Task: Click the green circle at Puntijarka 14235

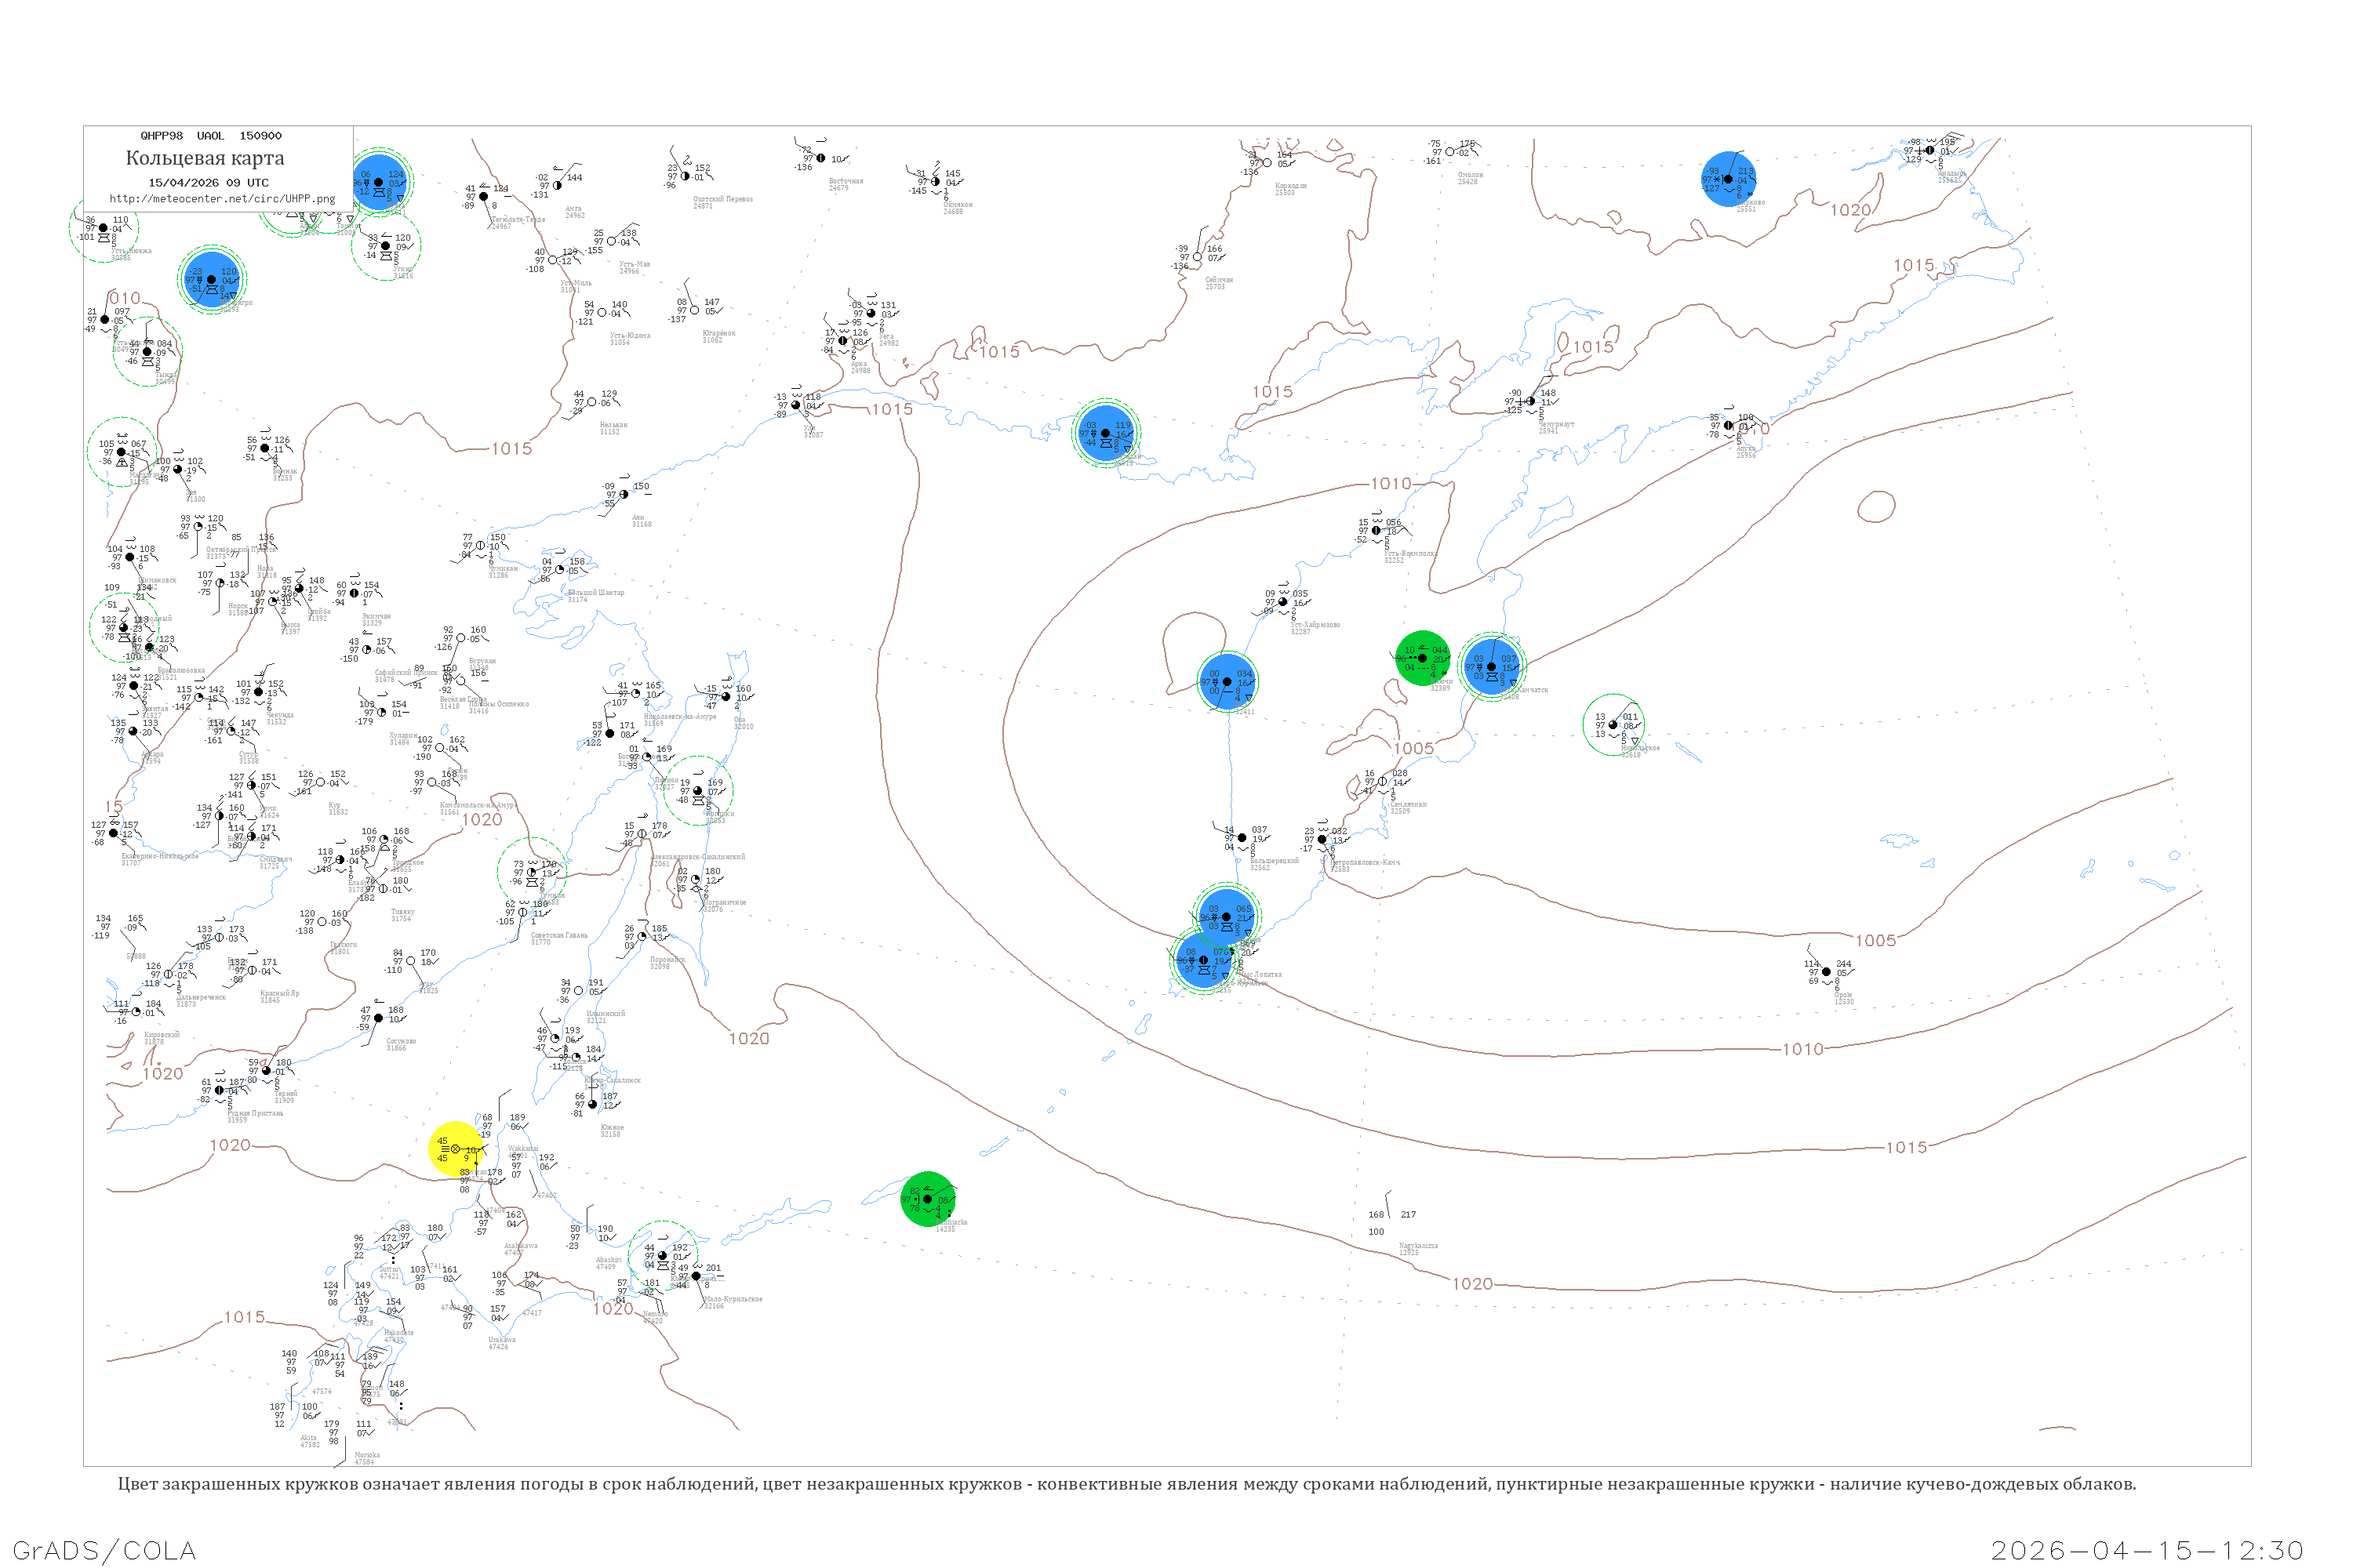Action: click(927, 1199)
